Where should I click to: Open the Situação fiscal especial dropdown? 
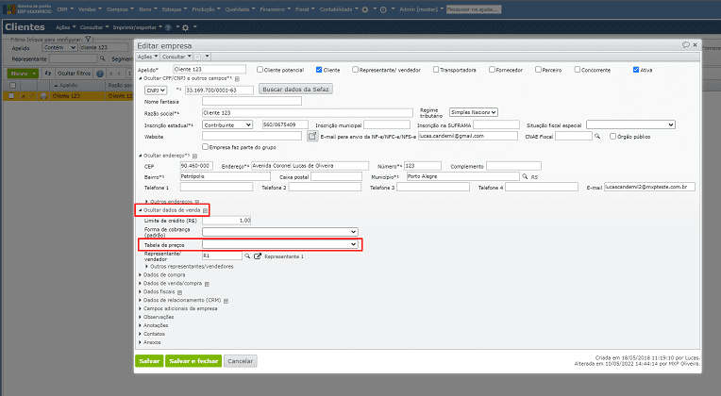(x=630, y=124)
